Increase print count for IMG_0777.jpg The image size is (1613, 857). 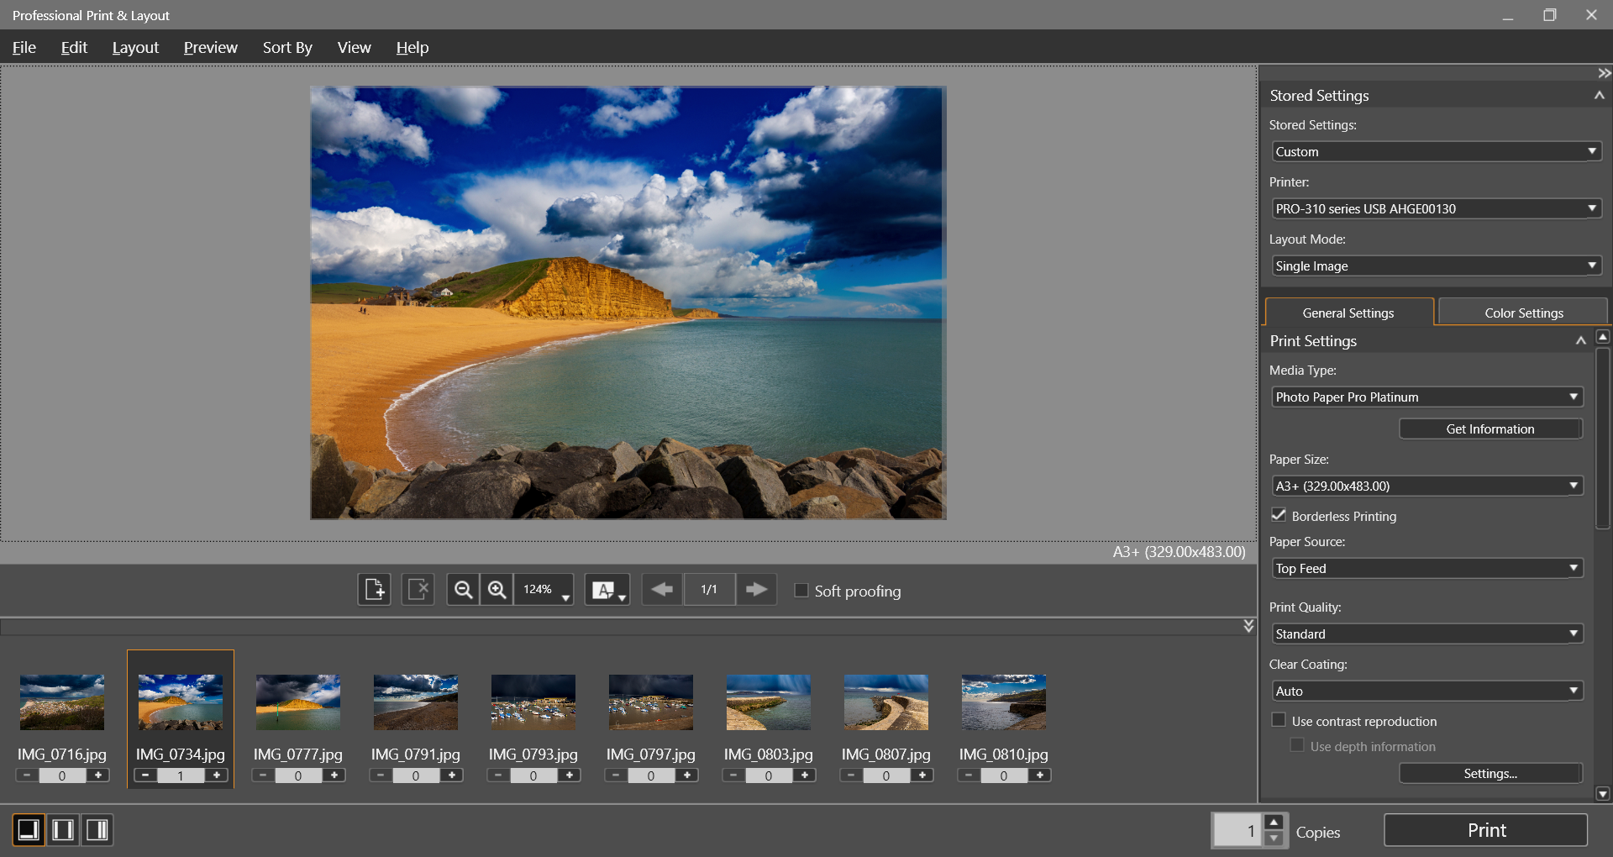tap(334, 776)
